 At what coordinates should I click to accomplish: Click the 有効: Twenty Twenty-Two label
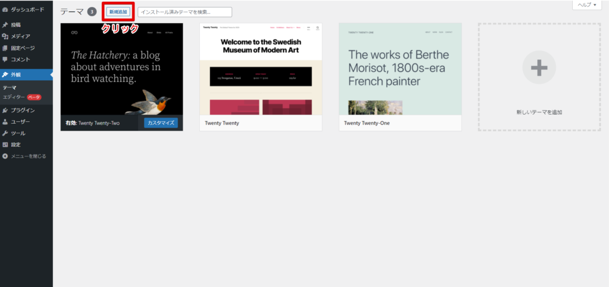click(x=92, y=124)
